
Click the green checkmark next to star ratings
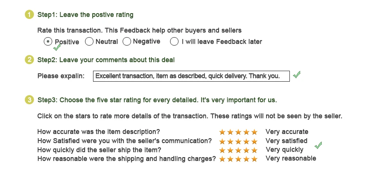pos(318,145)
